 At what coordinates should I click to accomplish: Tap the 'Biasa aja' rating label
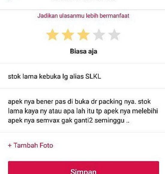coord(83,52)
